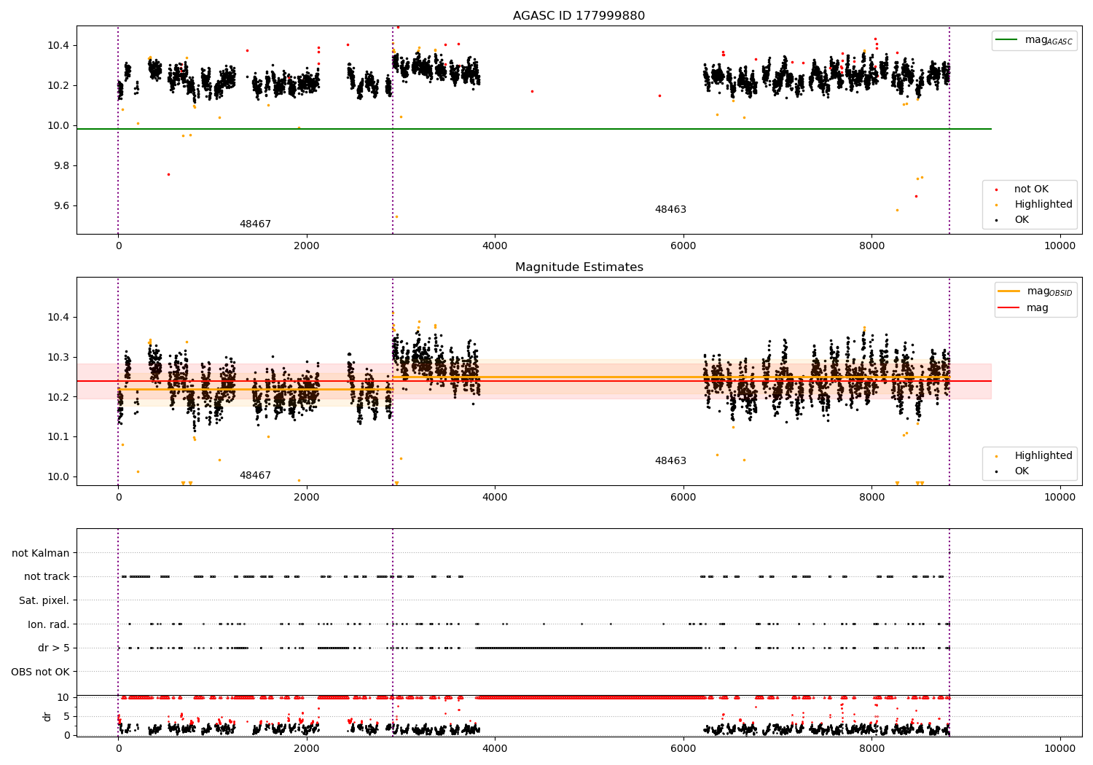Viewport: 1093px width, 765px height.
Task: Click the 6000 x-axis tick of the bottom plot
Action: pos(683,748)
